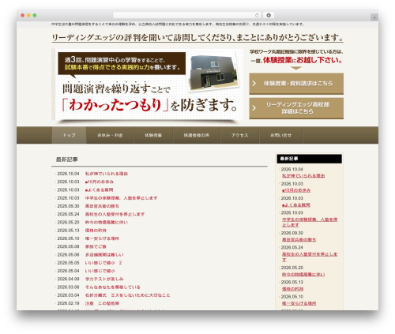This screenshot has width=395, height=334.
Task: Click the school building photo in the banner
Action: [213, 72]
